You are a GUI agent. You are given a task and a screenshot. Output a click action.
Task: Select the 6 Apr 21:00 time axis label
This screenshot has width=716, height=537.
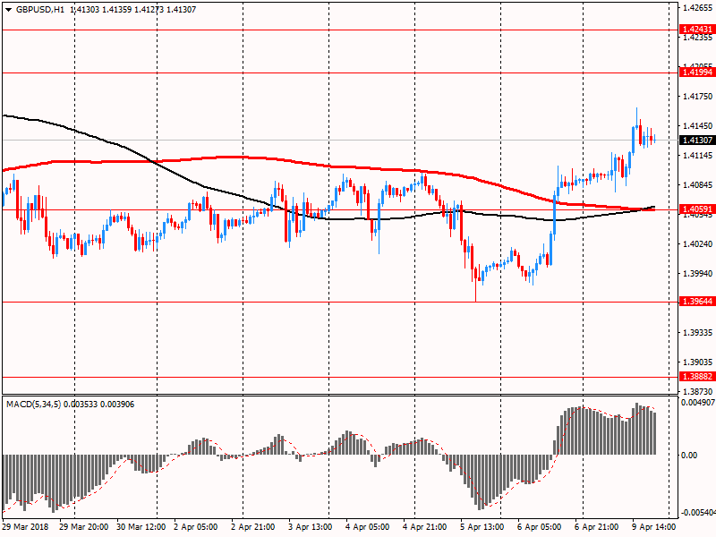pos(597,527)
